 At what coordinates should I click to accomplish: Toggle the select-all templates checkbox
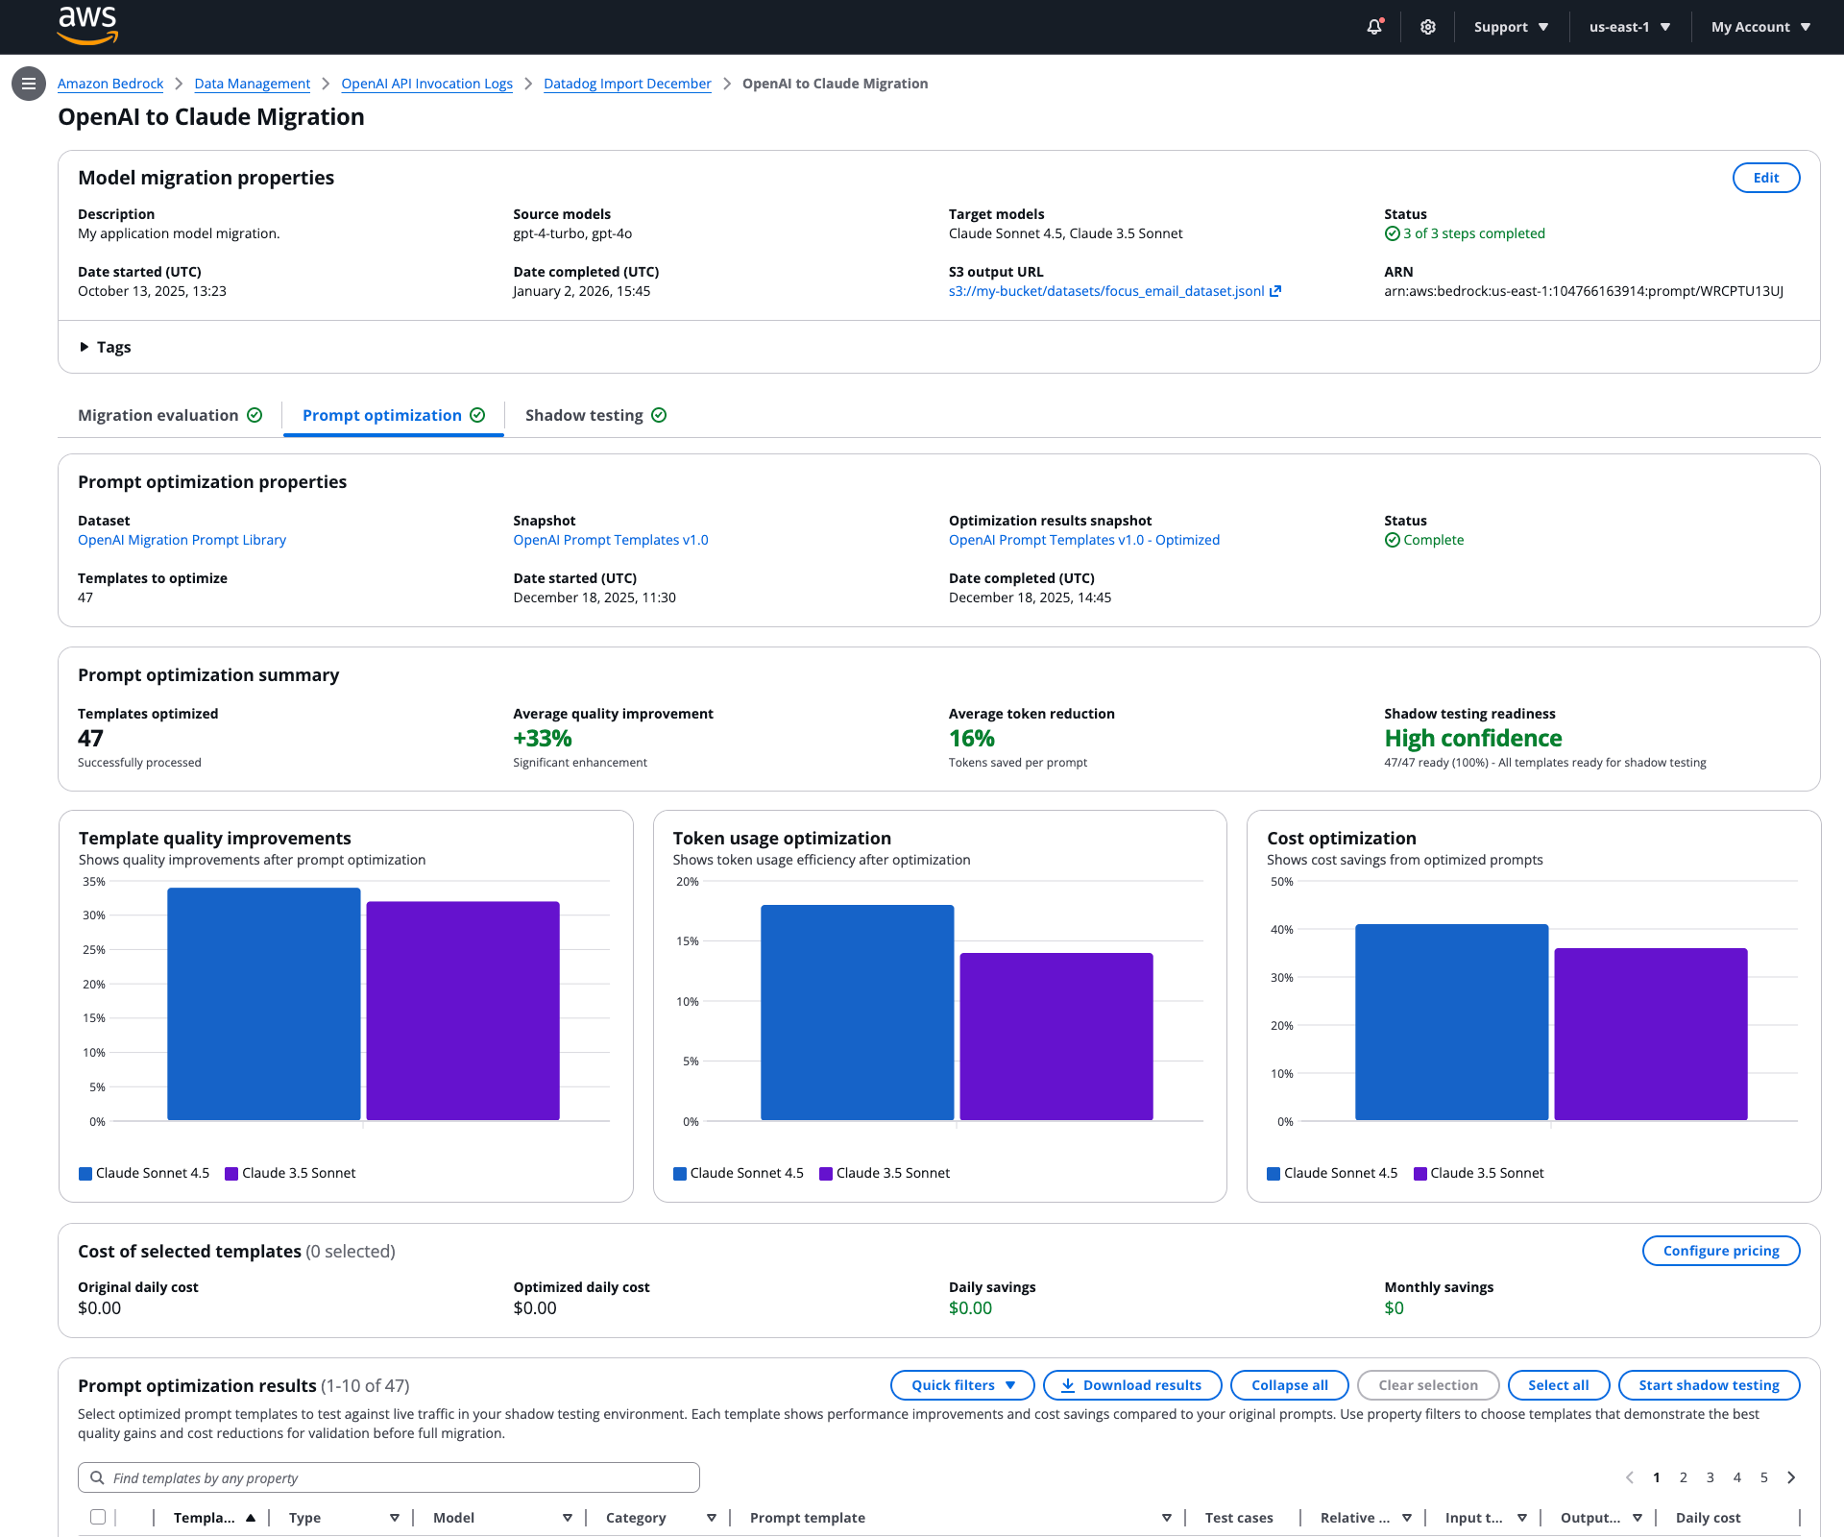coord(98,1518)
